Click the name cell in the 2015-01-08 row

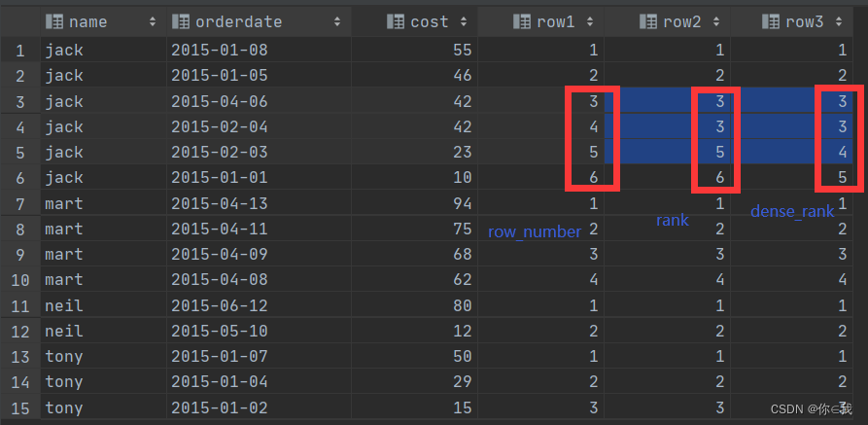point(103,50)
